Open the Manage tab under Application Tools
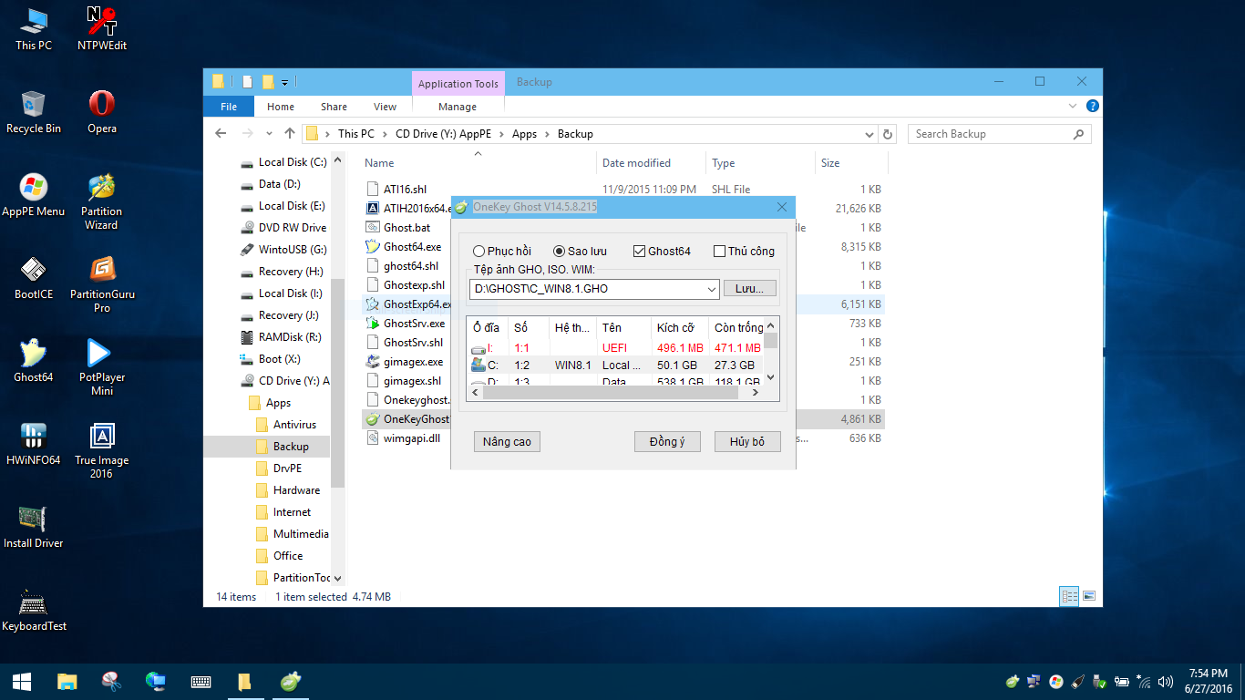 [458, 107]
